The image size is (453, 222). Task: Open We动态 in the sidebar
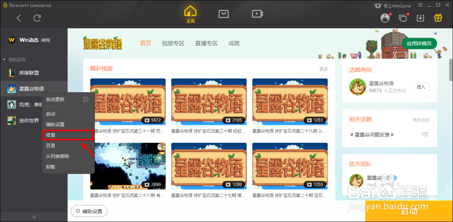pos(29,40)
